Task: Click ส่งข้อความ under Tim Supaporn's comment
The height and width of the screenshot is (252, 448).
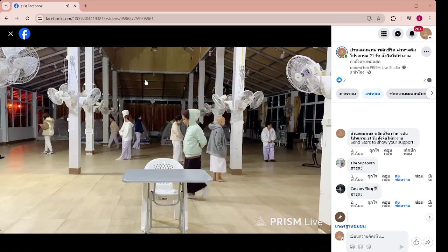Action: (402, 178)
